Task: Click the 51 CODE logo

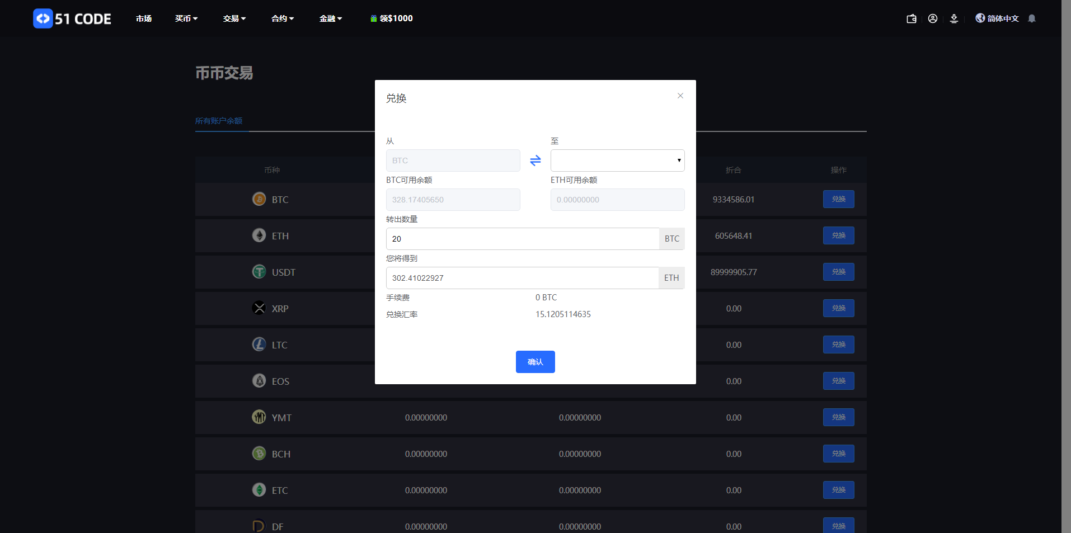Action: pyautogui.click(x=72, y=18)
